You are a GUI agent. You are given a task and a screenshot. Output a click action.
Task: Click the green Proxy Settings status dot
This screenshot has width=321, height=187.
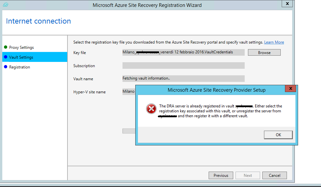(x=6, y=47)
